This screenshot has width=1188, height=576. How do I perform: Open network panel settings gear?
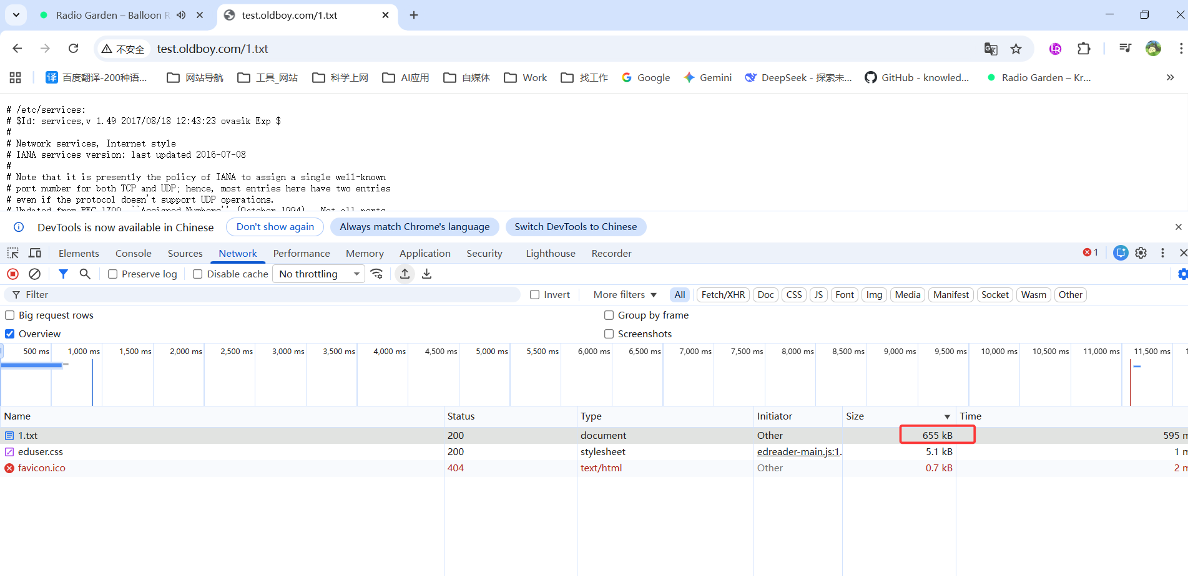[x=1182, y=274]
